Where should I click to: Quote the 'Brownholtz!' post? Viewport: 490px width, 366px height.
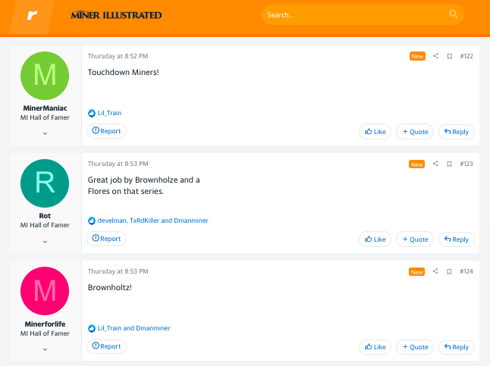pos(415,347)
